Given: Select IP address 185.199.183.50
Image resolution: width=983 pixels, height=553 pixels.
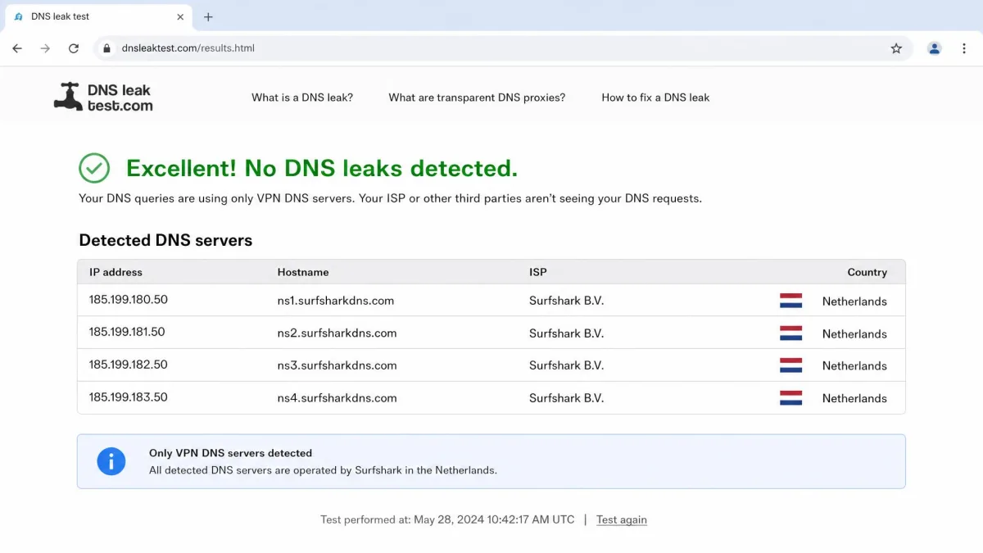Looking at the screenshot, I should pos(129,397).
